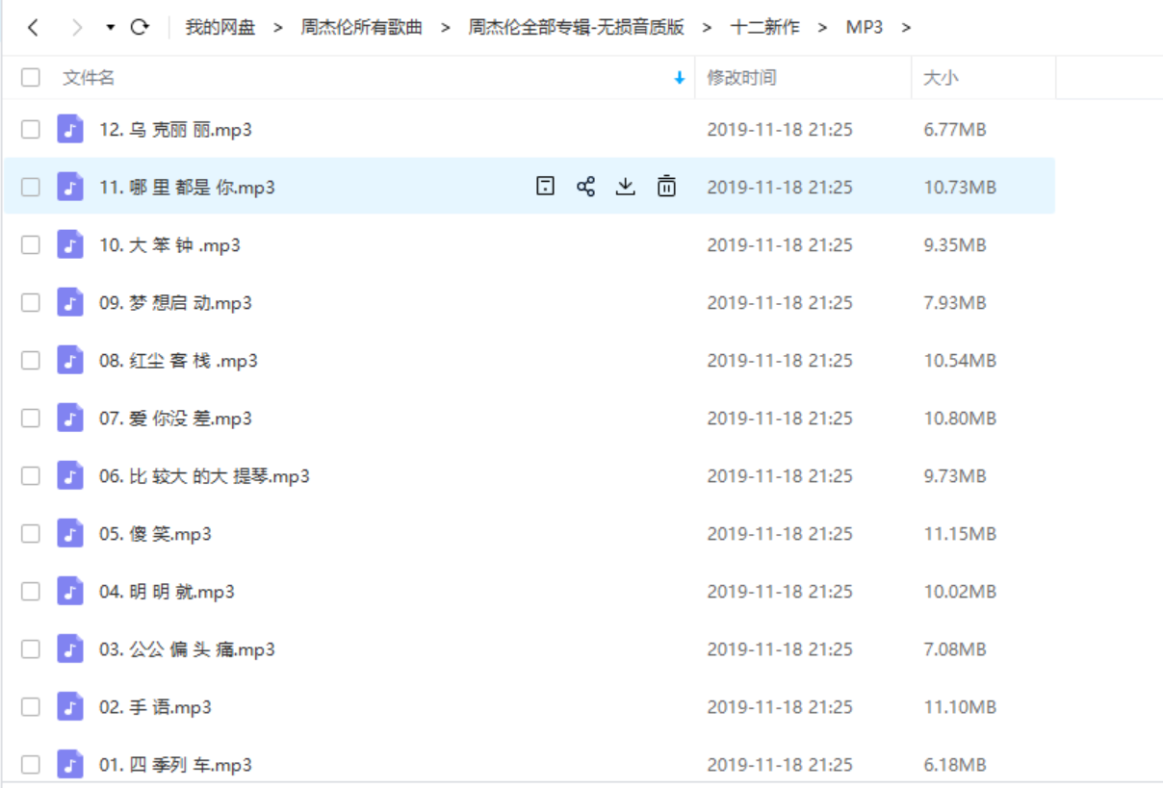Select file name 08. 红尘客栈.mp3
This screenshot has height=788, width=1163.
178,361
